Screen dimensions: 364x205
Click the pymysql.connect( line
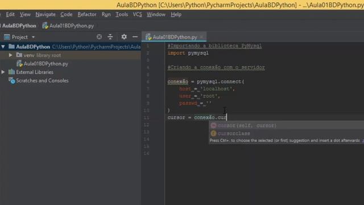coord(206,81)
